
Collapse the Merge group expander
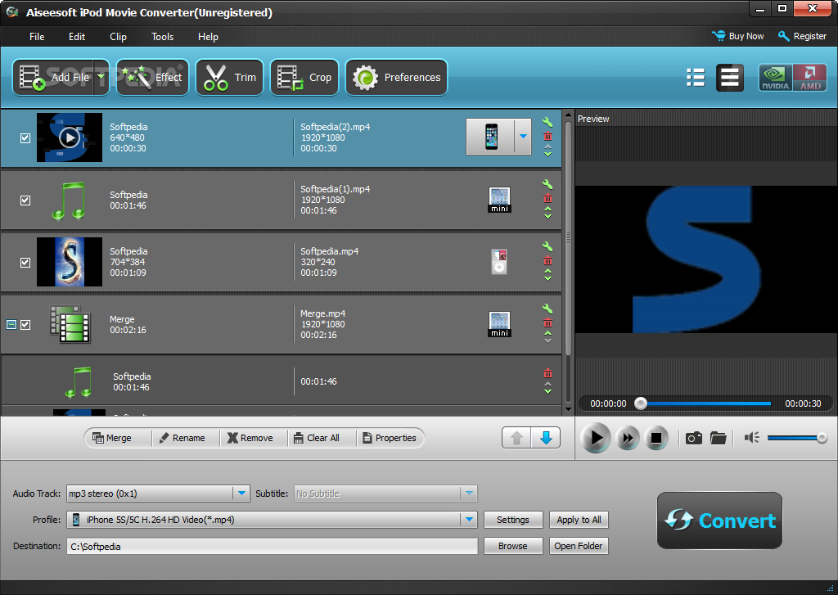click(x=11, y=324)
